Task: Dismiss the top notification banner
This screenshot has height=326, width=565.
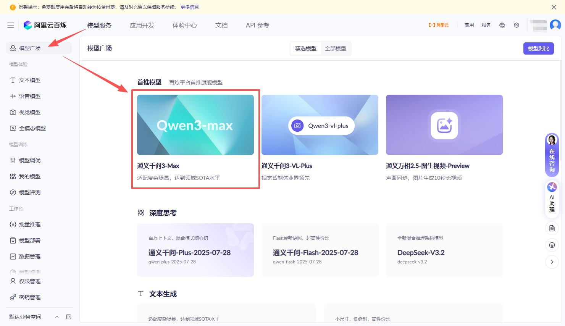Action: tap(554, 7)
